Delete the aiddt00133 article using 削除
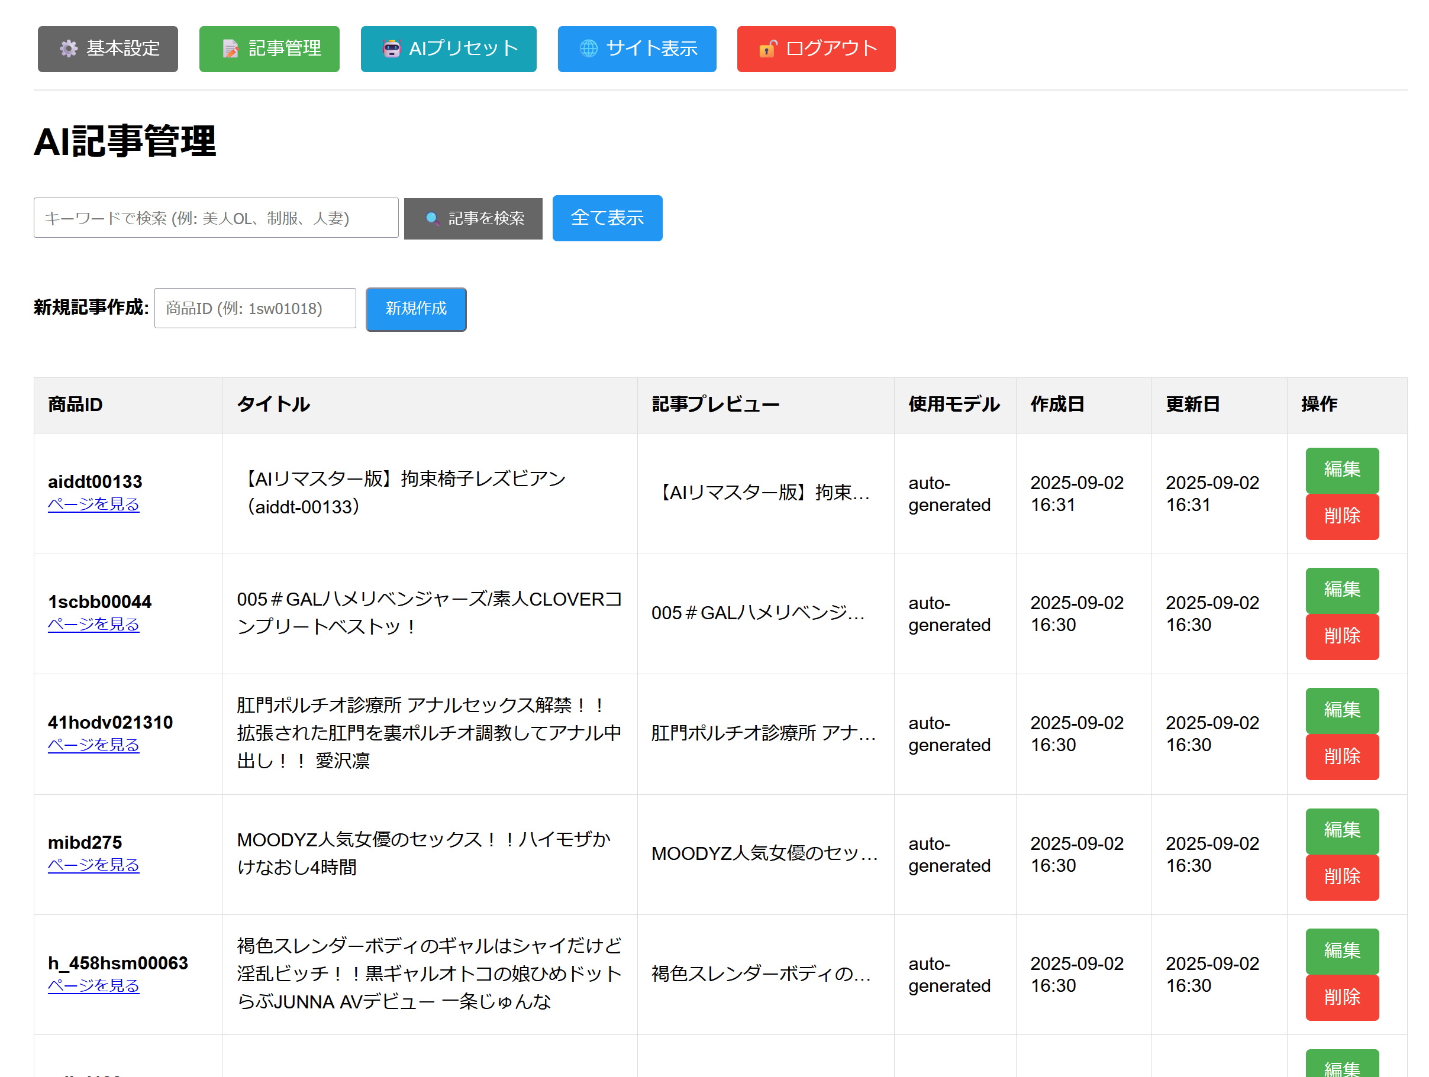 (1342, 516)
